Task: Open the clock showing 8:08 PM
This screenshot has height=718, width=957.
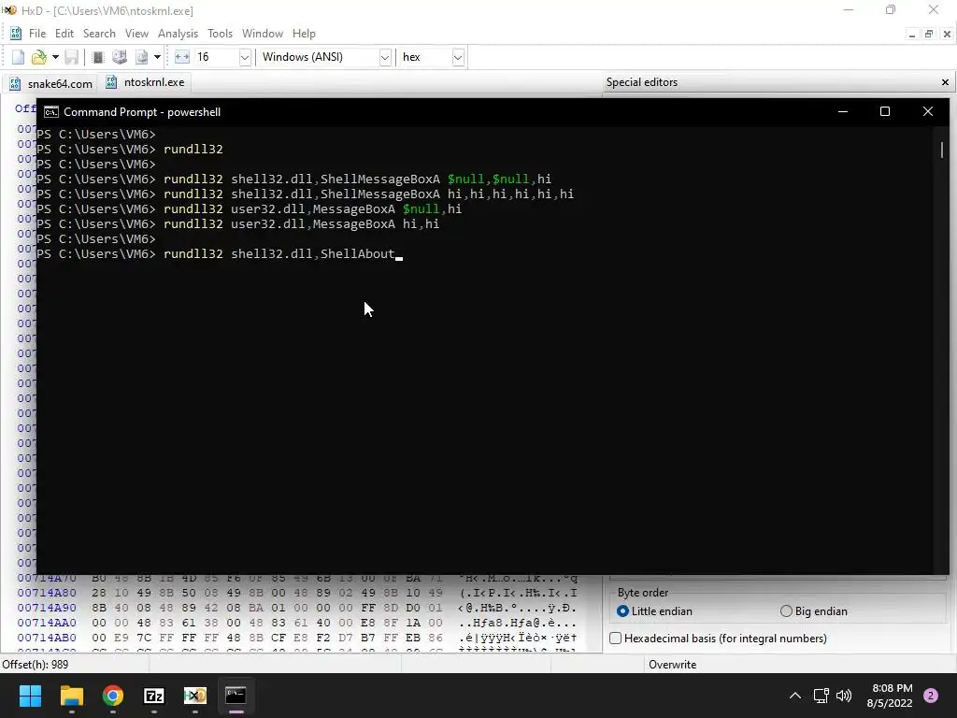Action: (x=890, y=696)
